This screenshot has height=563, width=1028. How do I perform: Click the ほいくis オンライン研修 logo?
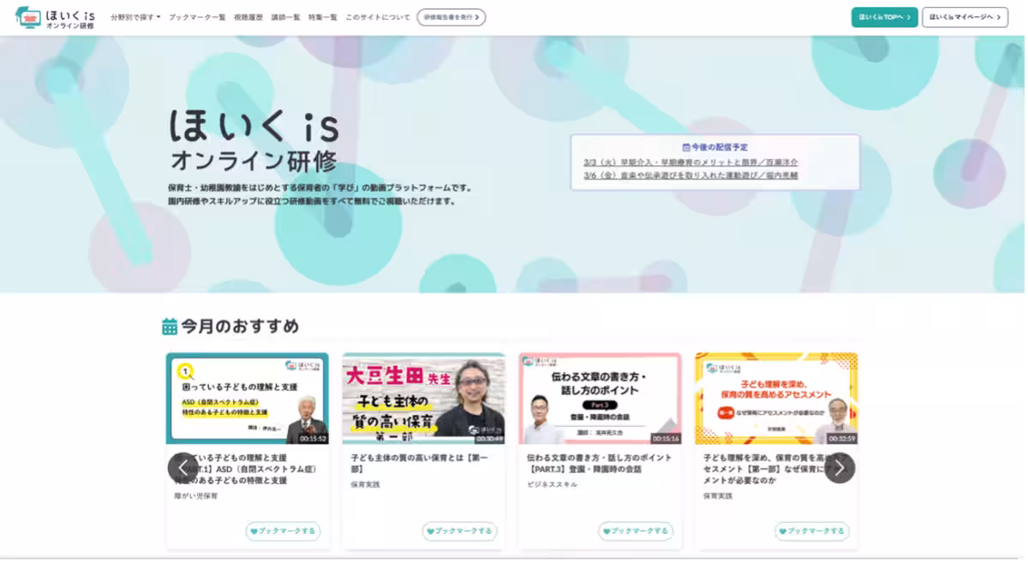click(55, 18)
